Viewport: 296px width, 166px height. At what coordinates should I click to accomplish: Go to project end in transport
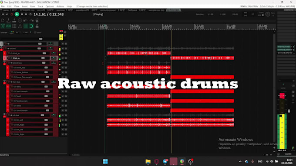pos(7,14)
